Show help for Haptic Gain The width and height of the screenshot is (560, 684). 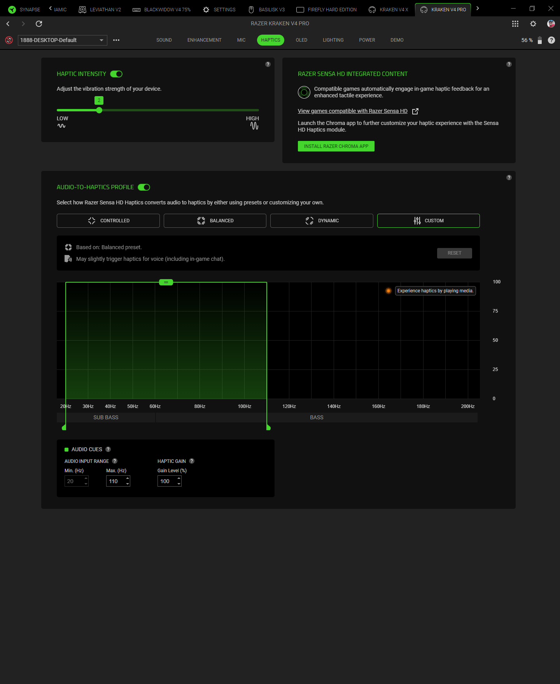(192, 461)
